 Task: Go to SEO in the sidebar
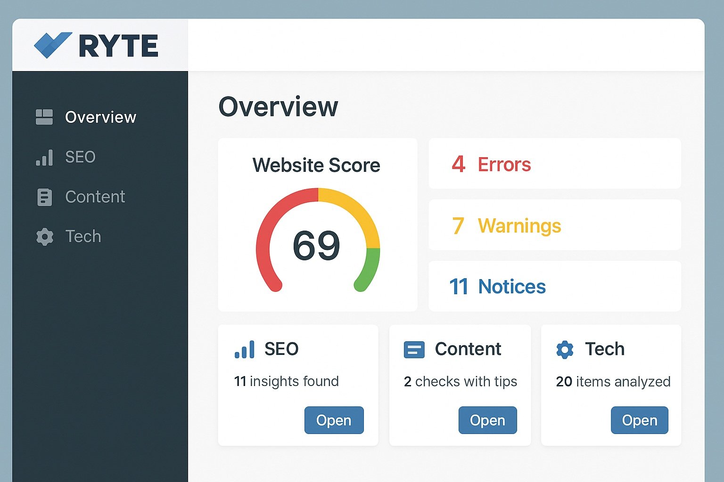(80, 157)
